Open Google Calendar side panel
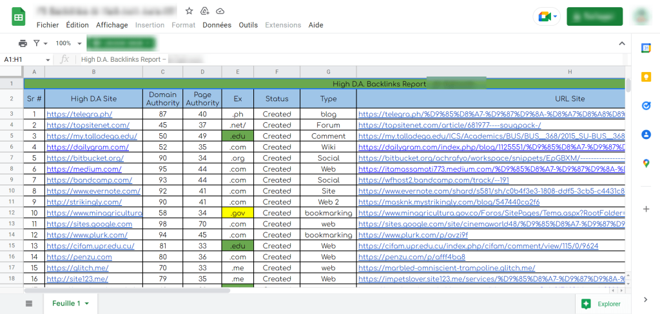Screen dimensions: 660x314 [x=646, y=48]
